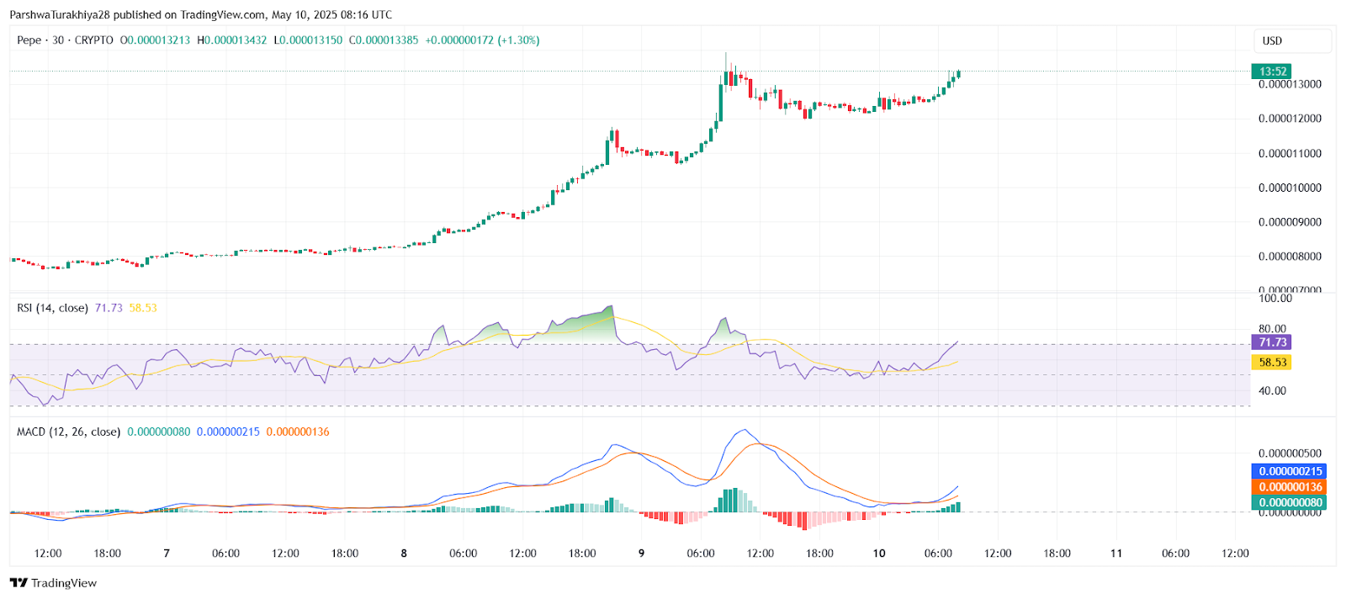The height and width of the screenshot is (599, 1346).
Task: Click the green 13:52 countdown price label
Action: [1272, 72]
